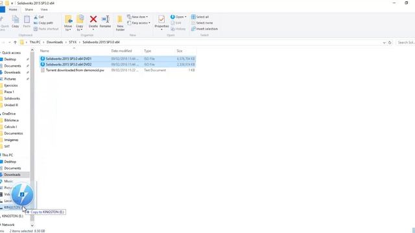Click the Properties icon

161,19
